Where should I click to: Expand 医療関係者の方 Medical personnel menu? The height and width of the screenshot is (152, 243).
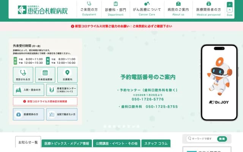(208, 9)
